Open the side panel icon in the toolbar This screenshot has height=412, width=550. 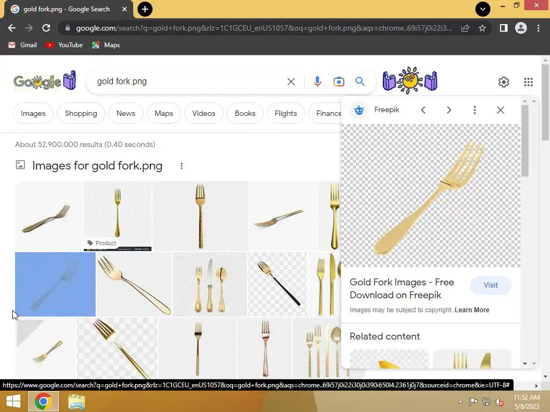tap(504, 28)
